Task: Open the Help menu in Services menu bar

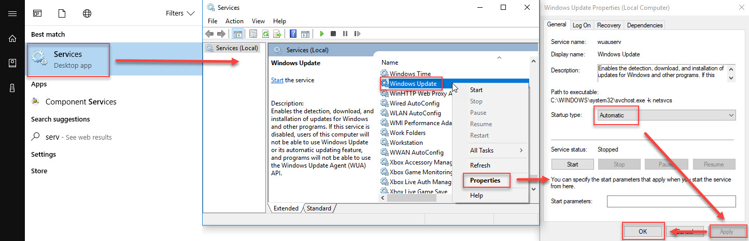Action: coord(279,21)
